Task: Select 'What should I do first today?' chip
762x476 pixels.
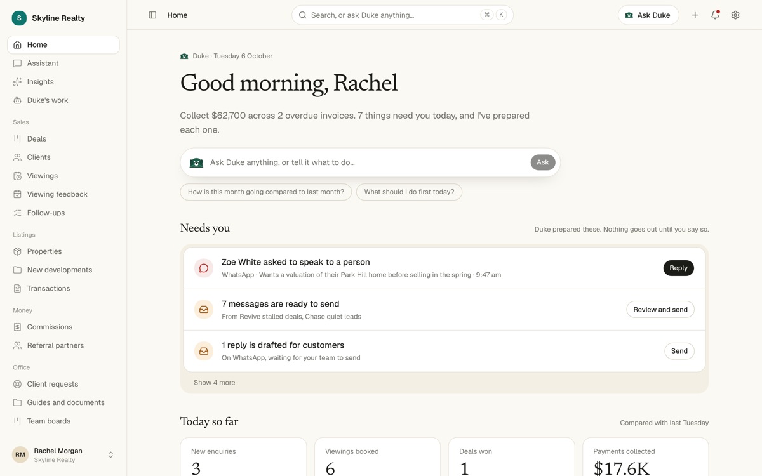Action: 409,192
